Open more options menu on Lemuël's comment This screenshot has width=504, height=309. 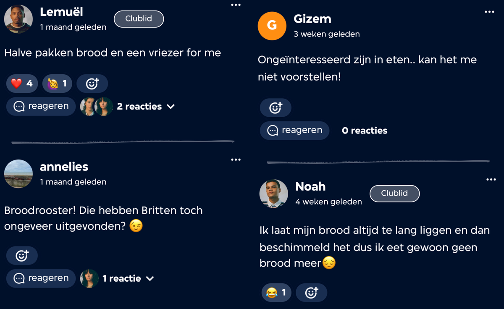point(236,5)
